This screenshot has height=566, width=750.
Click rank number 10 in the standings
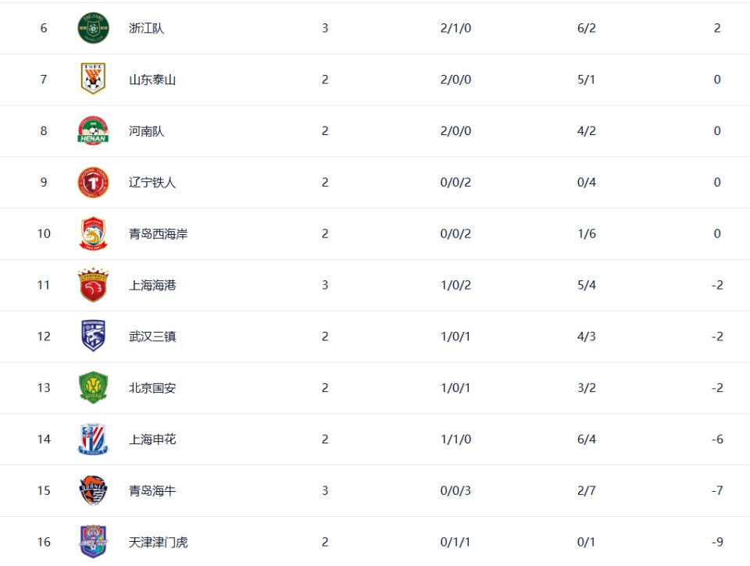click(44, 234)
